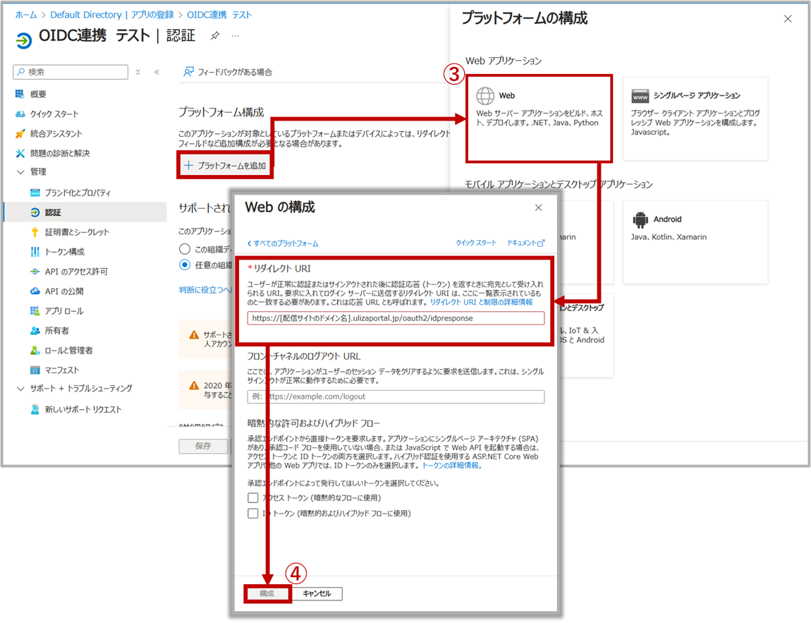Click the キャンセル button
Image resolution: width=811 pixels, height=623 pixels.
[317, 593]
